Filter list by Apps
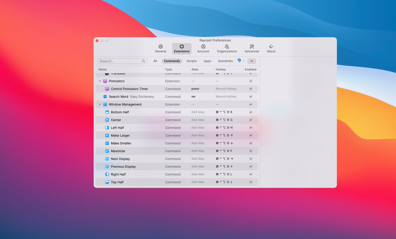The image size is (396, 239). coord(208,61)
